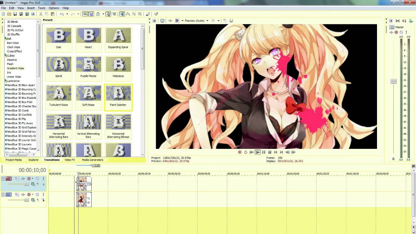The height and width of the screenshot is (234, 416).
Task: Click the Go to Start button
Action: [276, 152]
